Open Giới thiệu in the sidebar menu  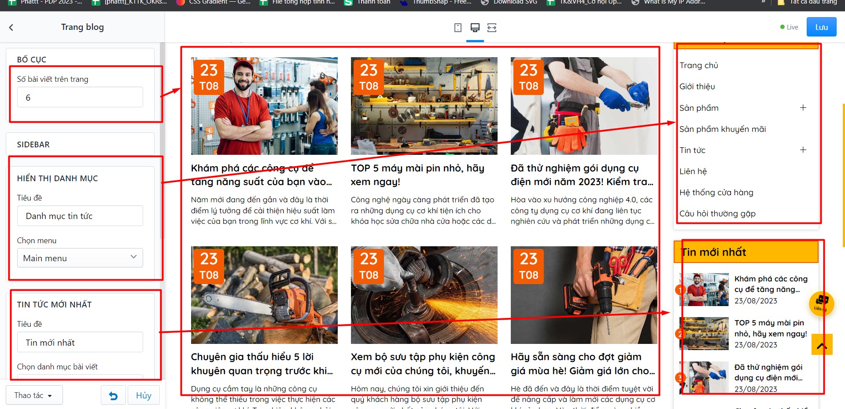click(697, 87)
